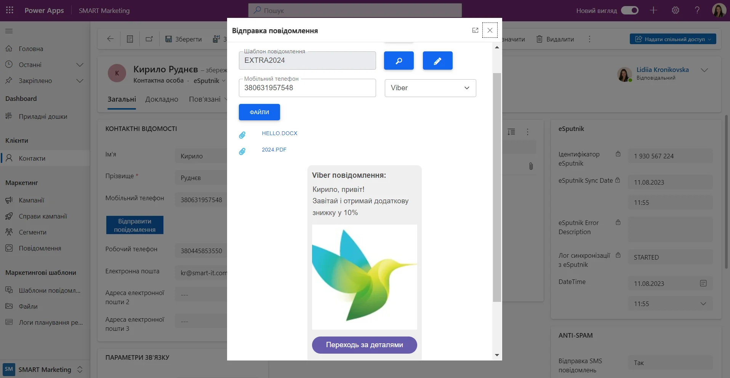Screen dimensions: 730x378
Task: Open the Viber channel dropdown
Action: coord(430,88)
